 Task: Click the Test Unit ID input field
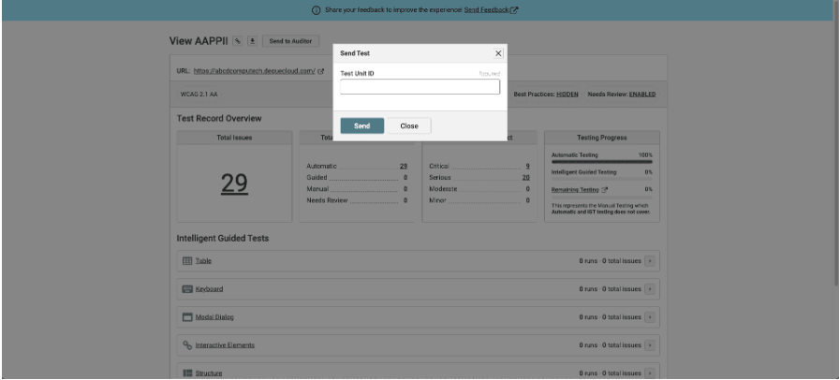pyautogui.click(x=420, y=87)
